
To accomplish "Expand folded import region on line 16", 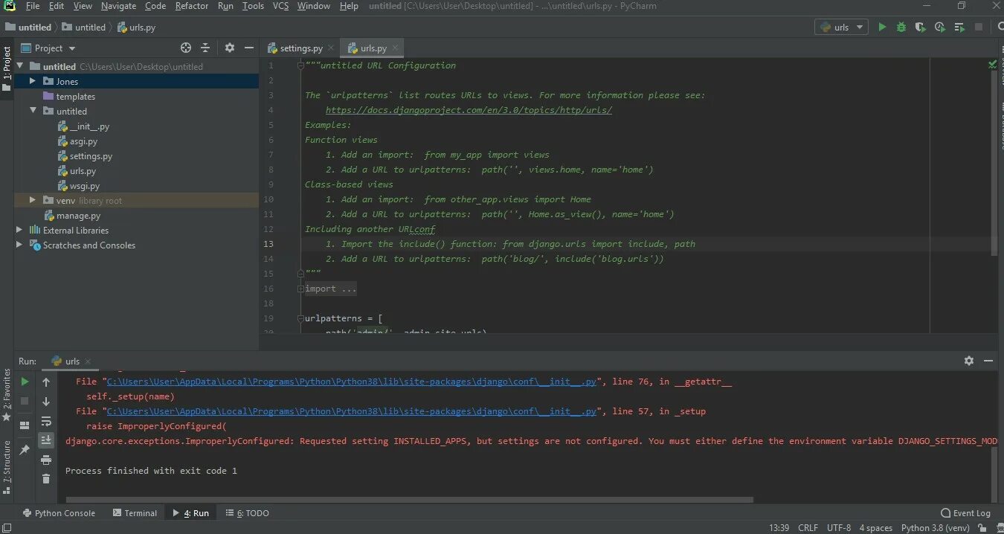I will click(x=300, y=289).
